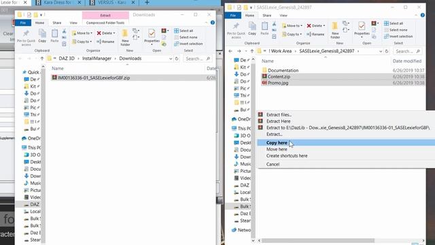Click Search box in SASELexie window
This screenshot has height=245, width=435.
[408, 52]
